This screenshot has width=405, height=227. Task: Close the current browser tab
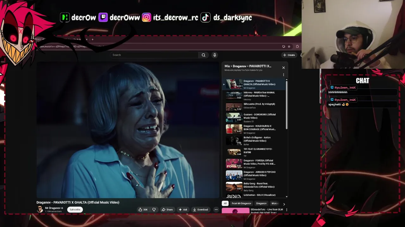tap(86, 39)
